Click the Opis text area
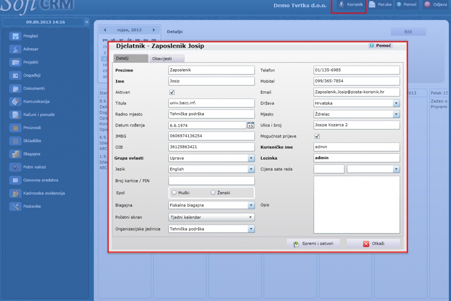Screen dimensions: 451x301 [x=357, y=205]
